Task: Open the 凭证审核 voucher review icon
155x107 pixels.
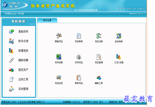Action: tap(79, 36)
